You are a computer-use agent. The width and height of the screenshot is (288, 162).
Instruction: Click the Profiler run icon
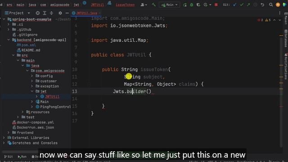coord(205,5)
